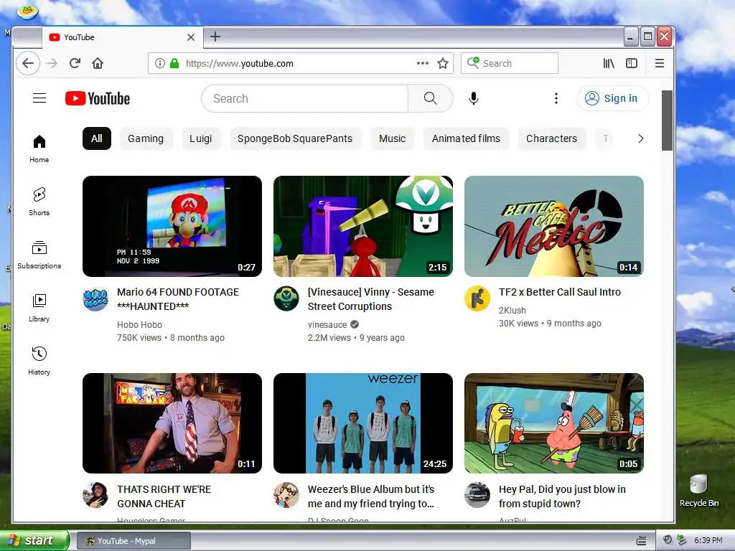Click the URL address bar
The height and width of the screenshot is (551, 735).
point(300,63)
